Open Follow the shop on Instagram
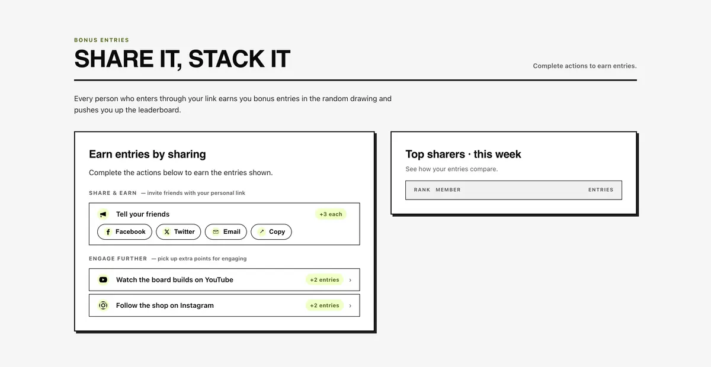 pos(224,305)
